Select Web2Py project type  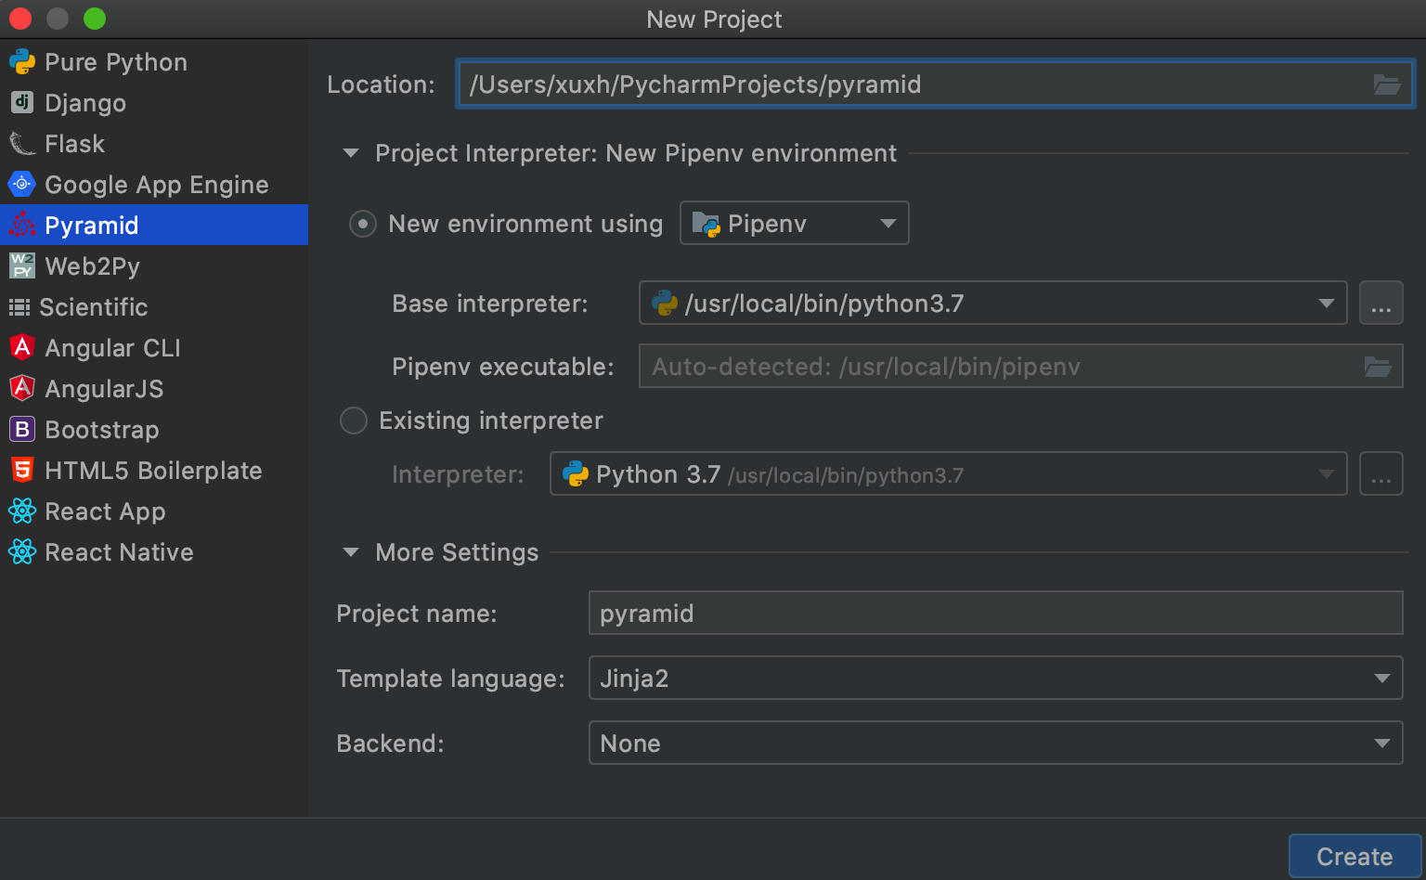154,266
